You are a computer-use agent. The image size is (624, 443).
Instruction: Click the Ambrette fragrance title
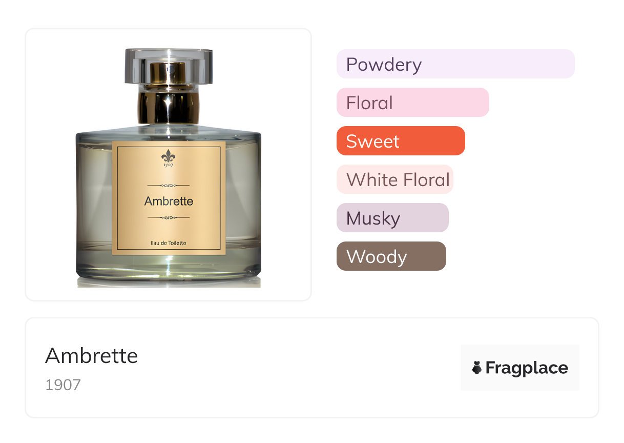[x=92, y=356]
